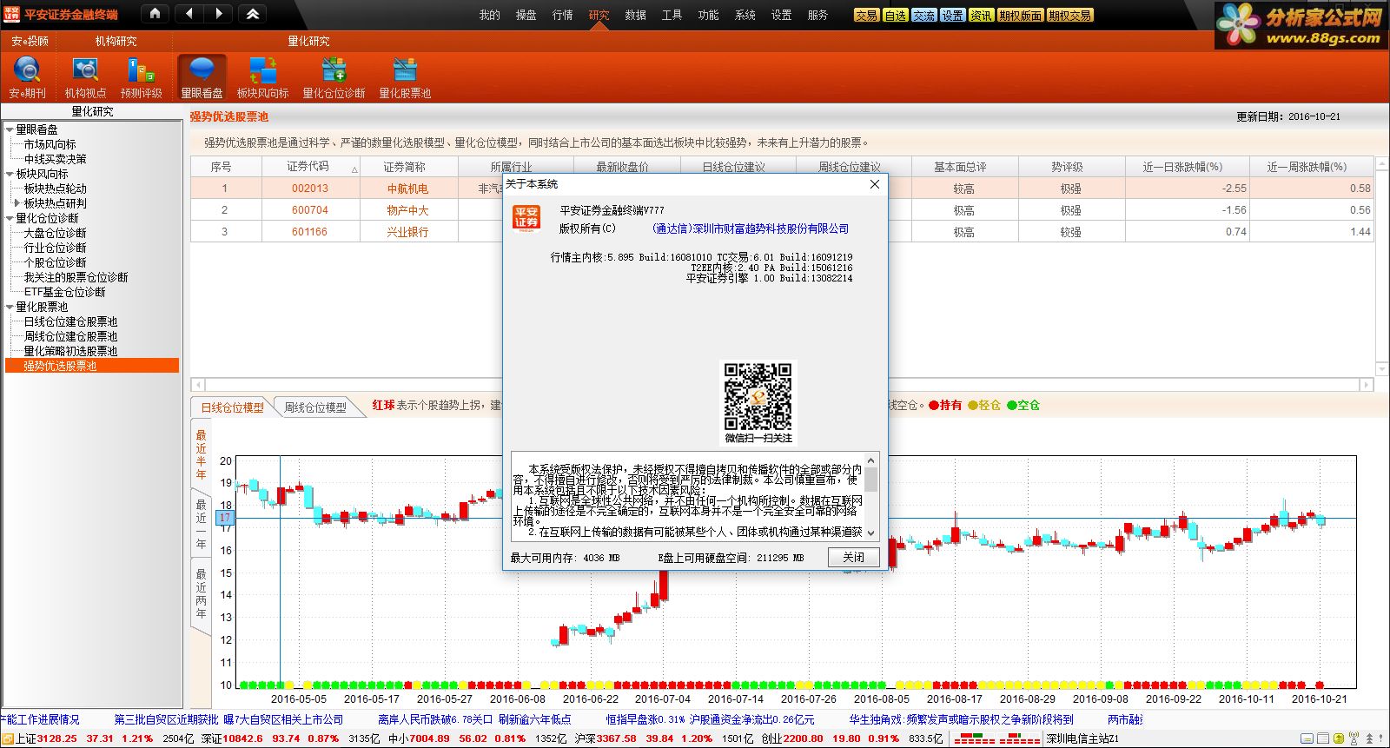Click the 交易 shortcut button
Viewport: 1390px width, 748px height.
click(866, 15)
